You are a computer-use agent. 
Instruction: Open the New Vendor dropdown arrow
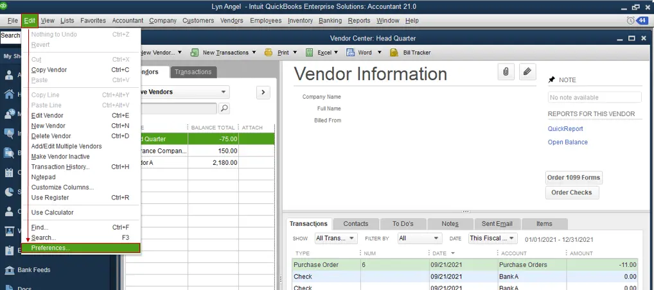tap(180, 53)
